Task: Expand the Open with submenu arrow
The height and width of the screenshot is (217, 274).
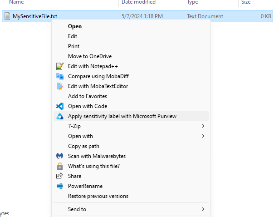Action: pos(203,136)
